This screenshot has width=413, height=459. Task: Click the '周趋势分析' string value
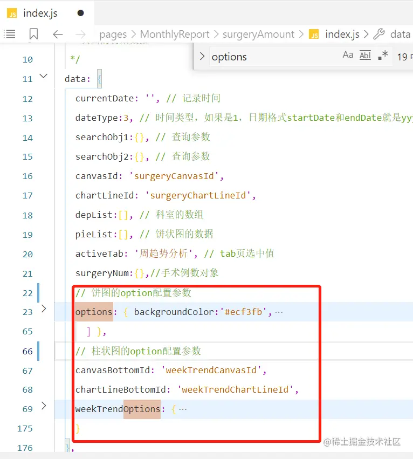[x=163, y=254]
